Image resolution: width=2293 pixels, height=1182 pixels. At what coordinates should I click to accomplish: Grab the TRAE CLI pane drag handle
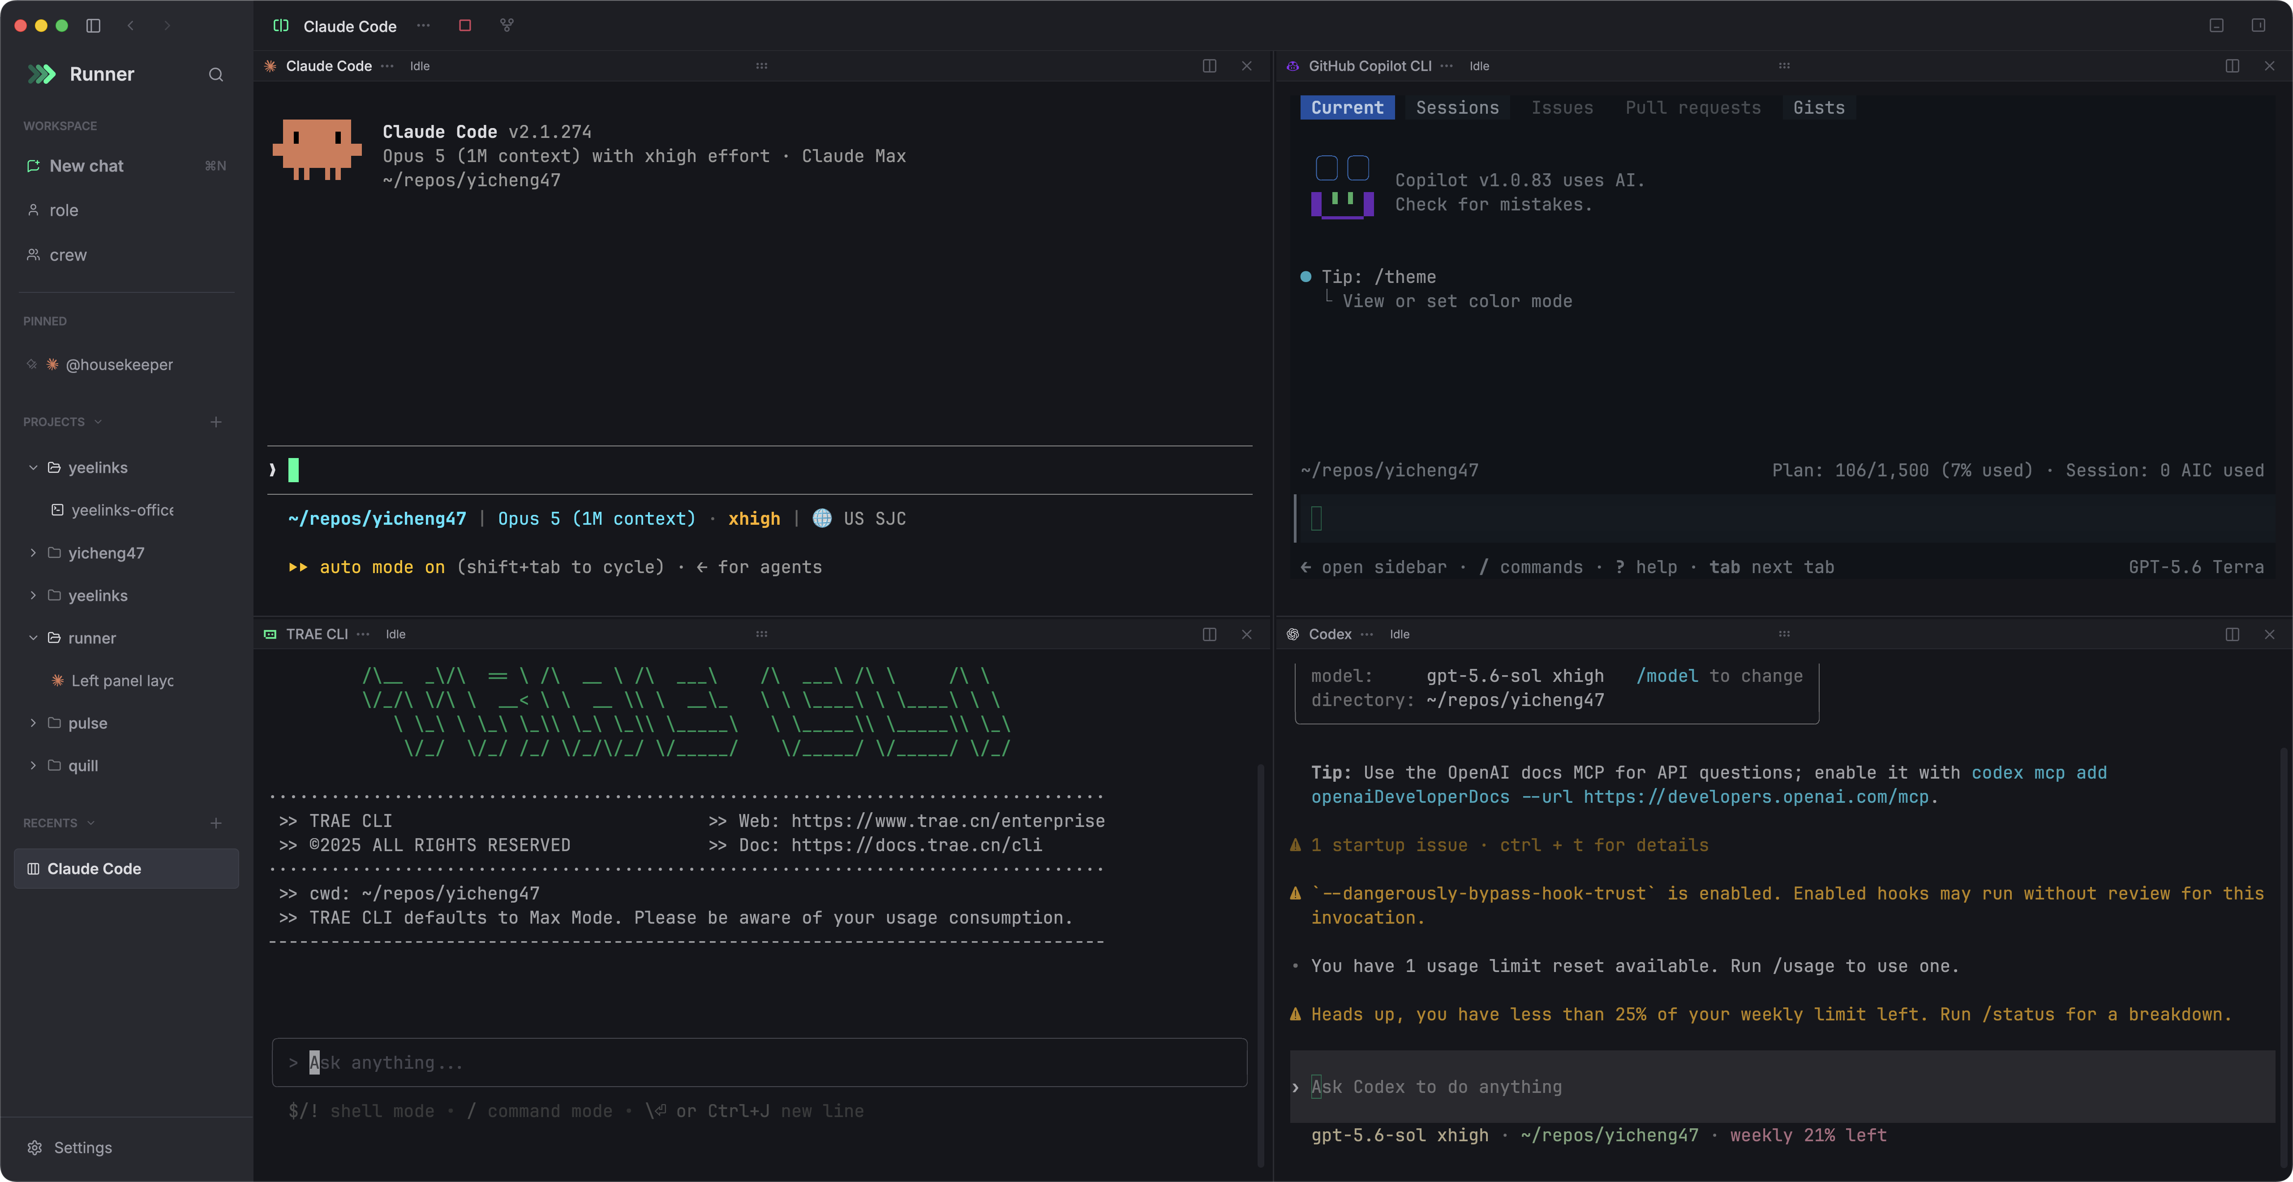tap(762, 634)
